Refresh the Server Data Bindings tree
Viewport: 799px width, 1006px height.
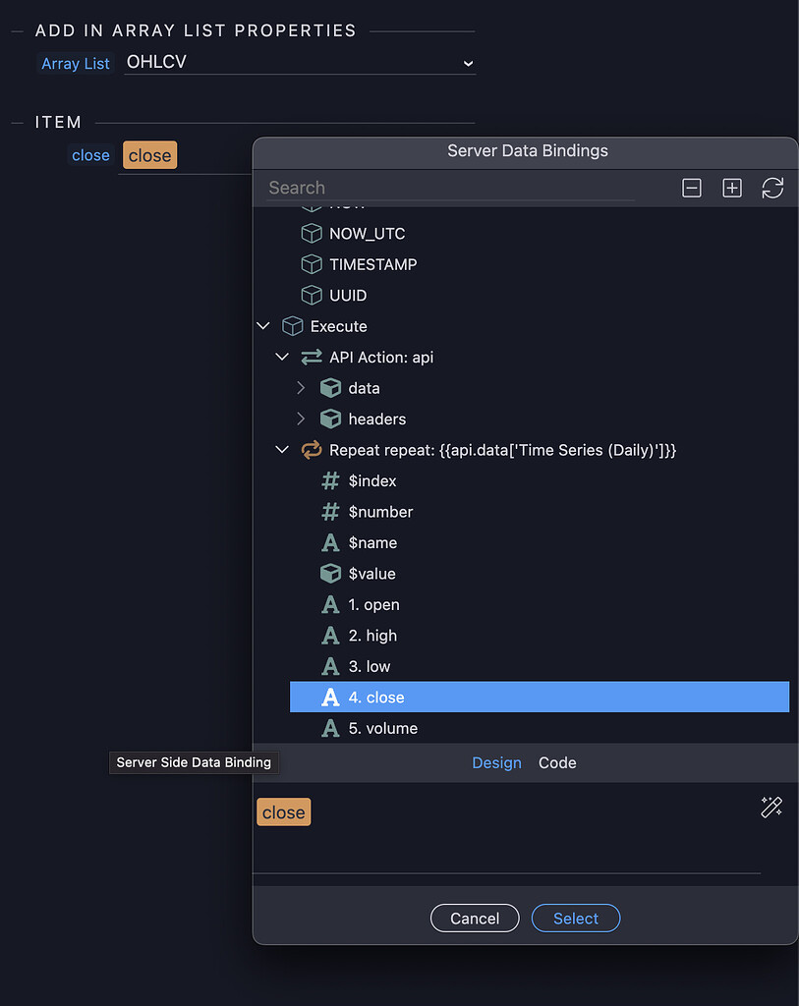click(x=773, y=188)
